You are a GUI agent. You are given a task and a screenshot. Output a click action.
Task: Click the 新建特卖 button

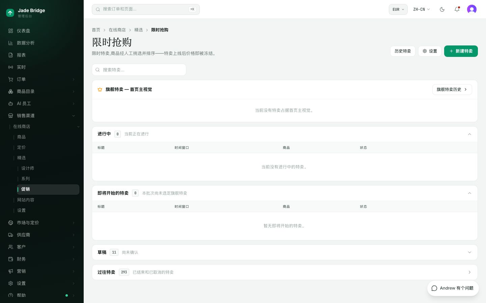pyautogui.click(x=461, y=51)
